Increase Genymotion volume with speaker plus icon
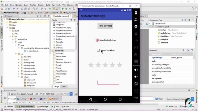Viewport: 198px width, 111px height. click(x=136, y=70)
